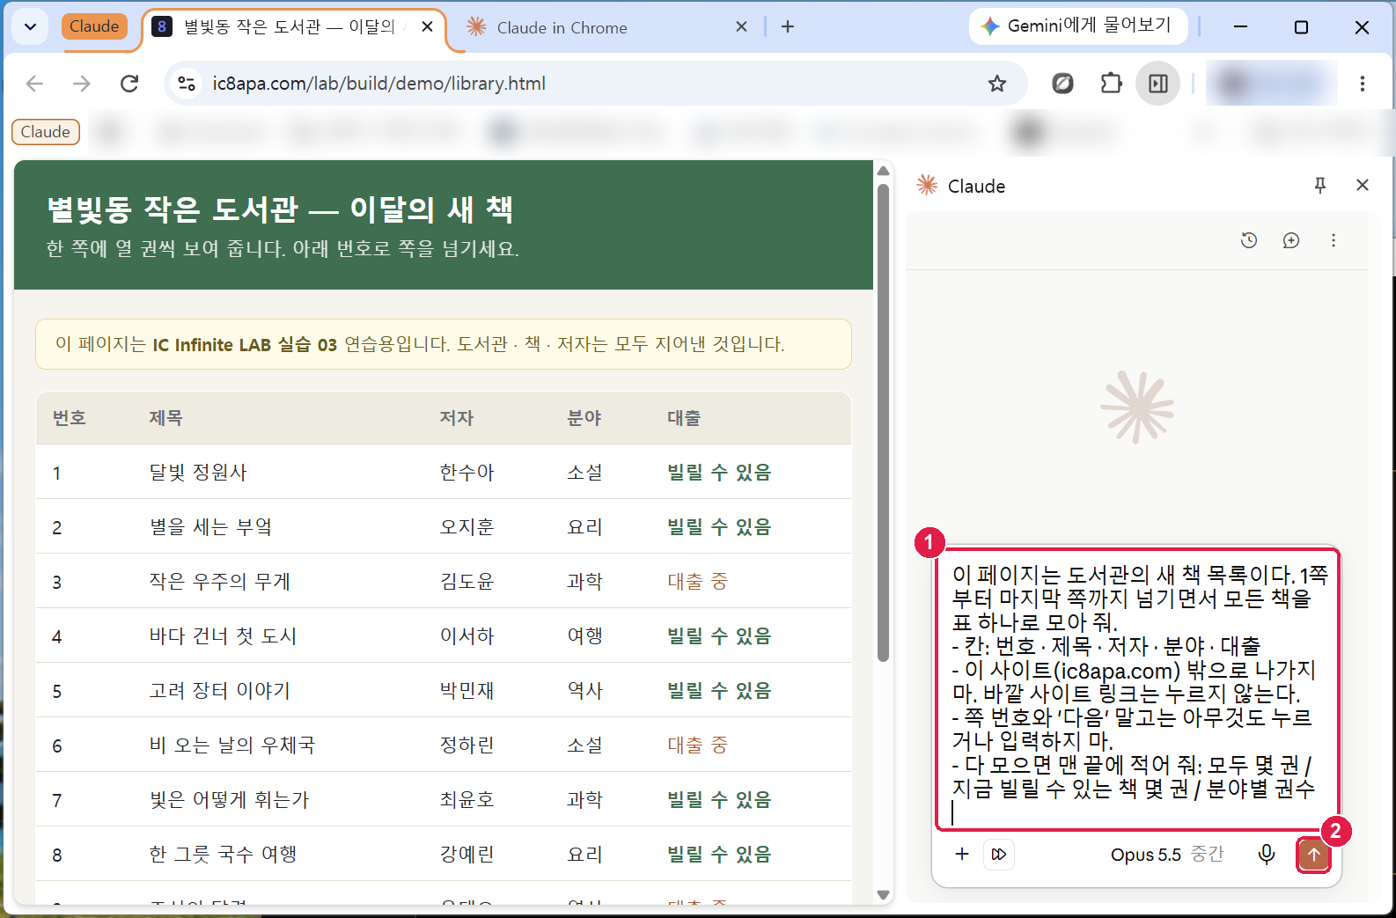Click the author name 박민재
This screenshot has height=918, width=1396.
coord(467,691)
